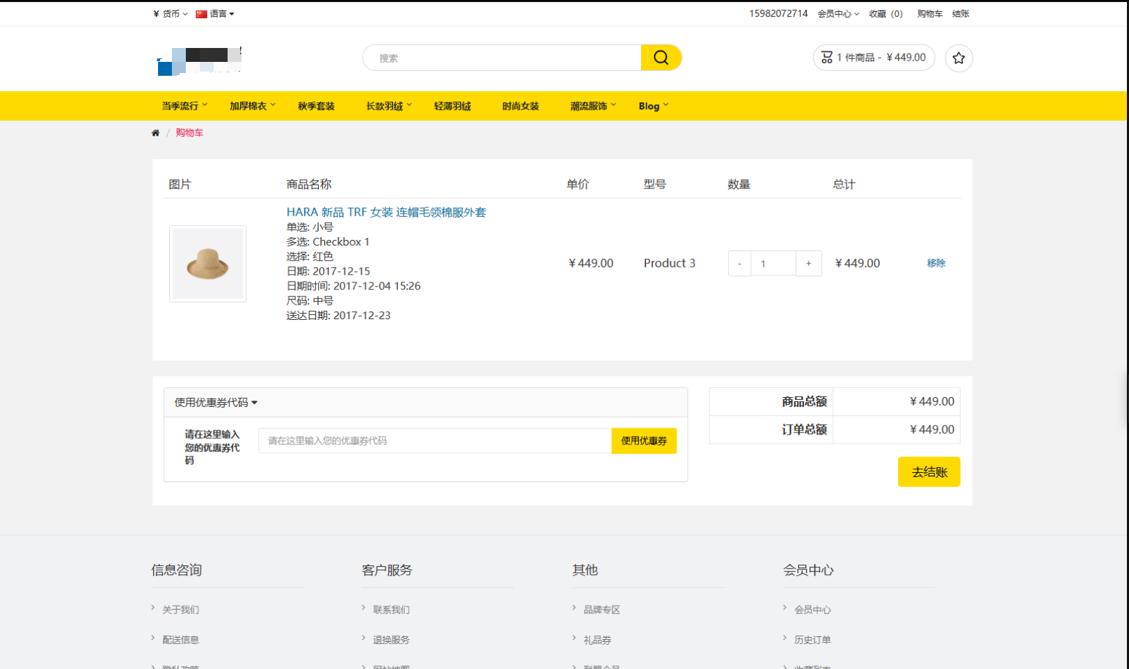Expand the 长款羽绒 menu

tap(389, 106)
